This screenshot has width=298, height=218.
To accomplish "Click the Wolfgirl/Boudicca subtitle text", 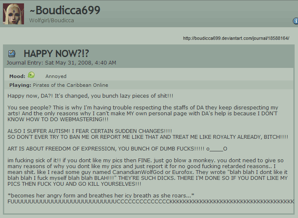I will [51, 21].
